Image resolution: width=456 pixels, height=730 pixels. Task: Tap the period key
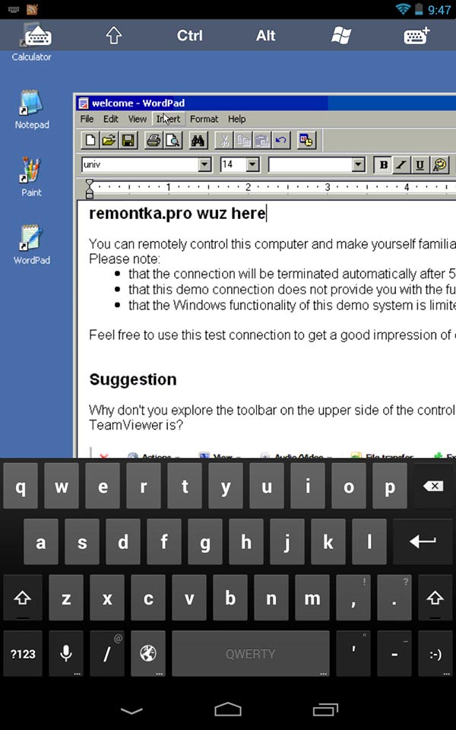[394, 598]
